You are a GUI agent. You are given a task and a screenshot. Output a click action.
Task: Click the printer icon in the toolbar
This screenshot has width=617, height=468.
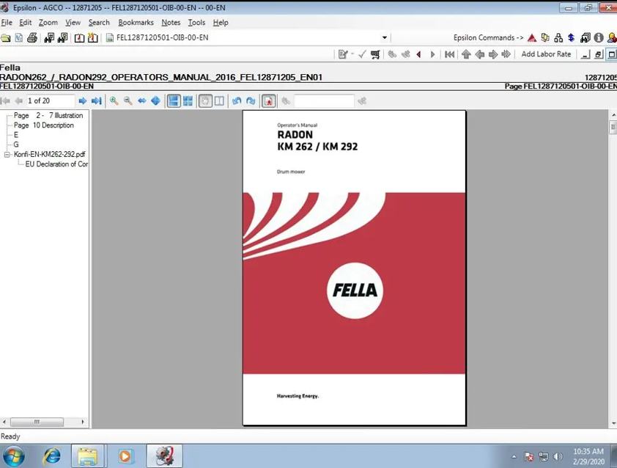click(x=32, y=38)
